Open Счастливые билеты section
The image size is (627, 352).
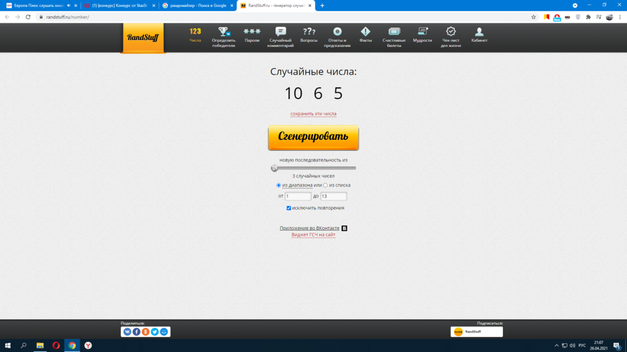point(394,36)
